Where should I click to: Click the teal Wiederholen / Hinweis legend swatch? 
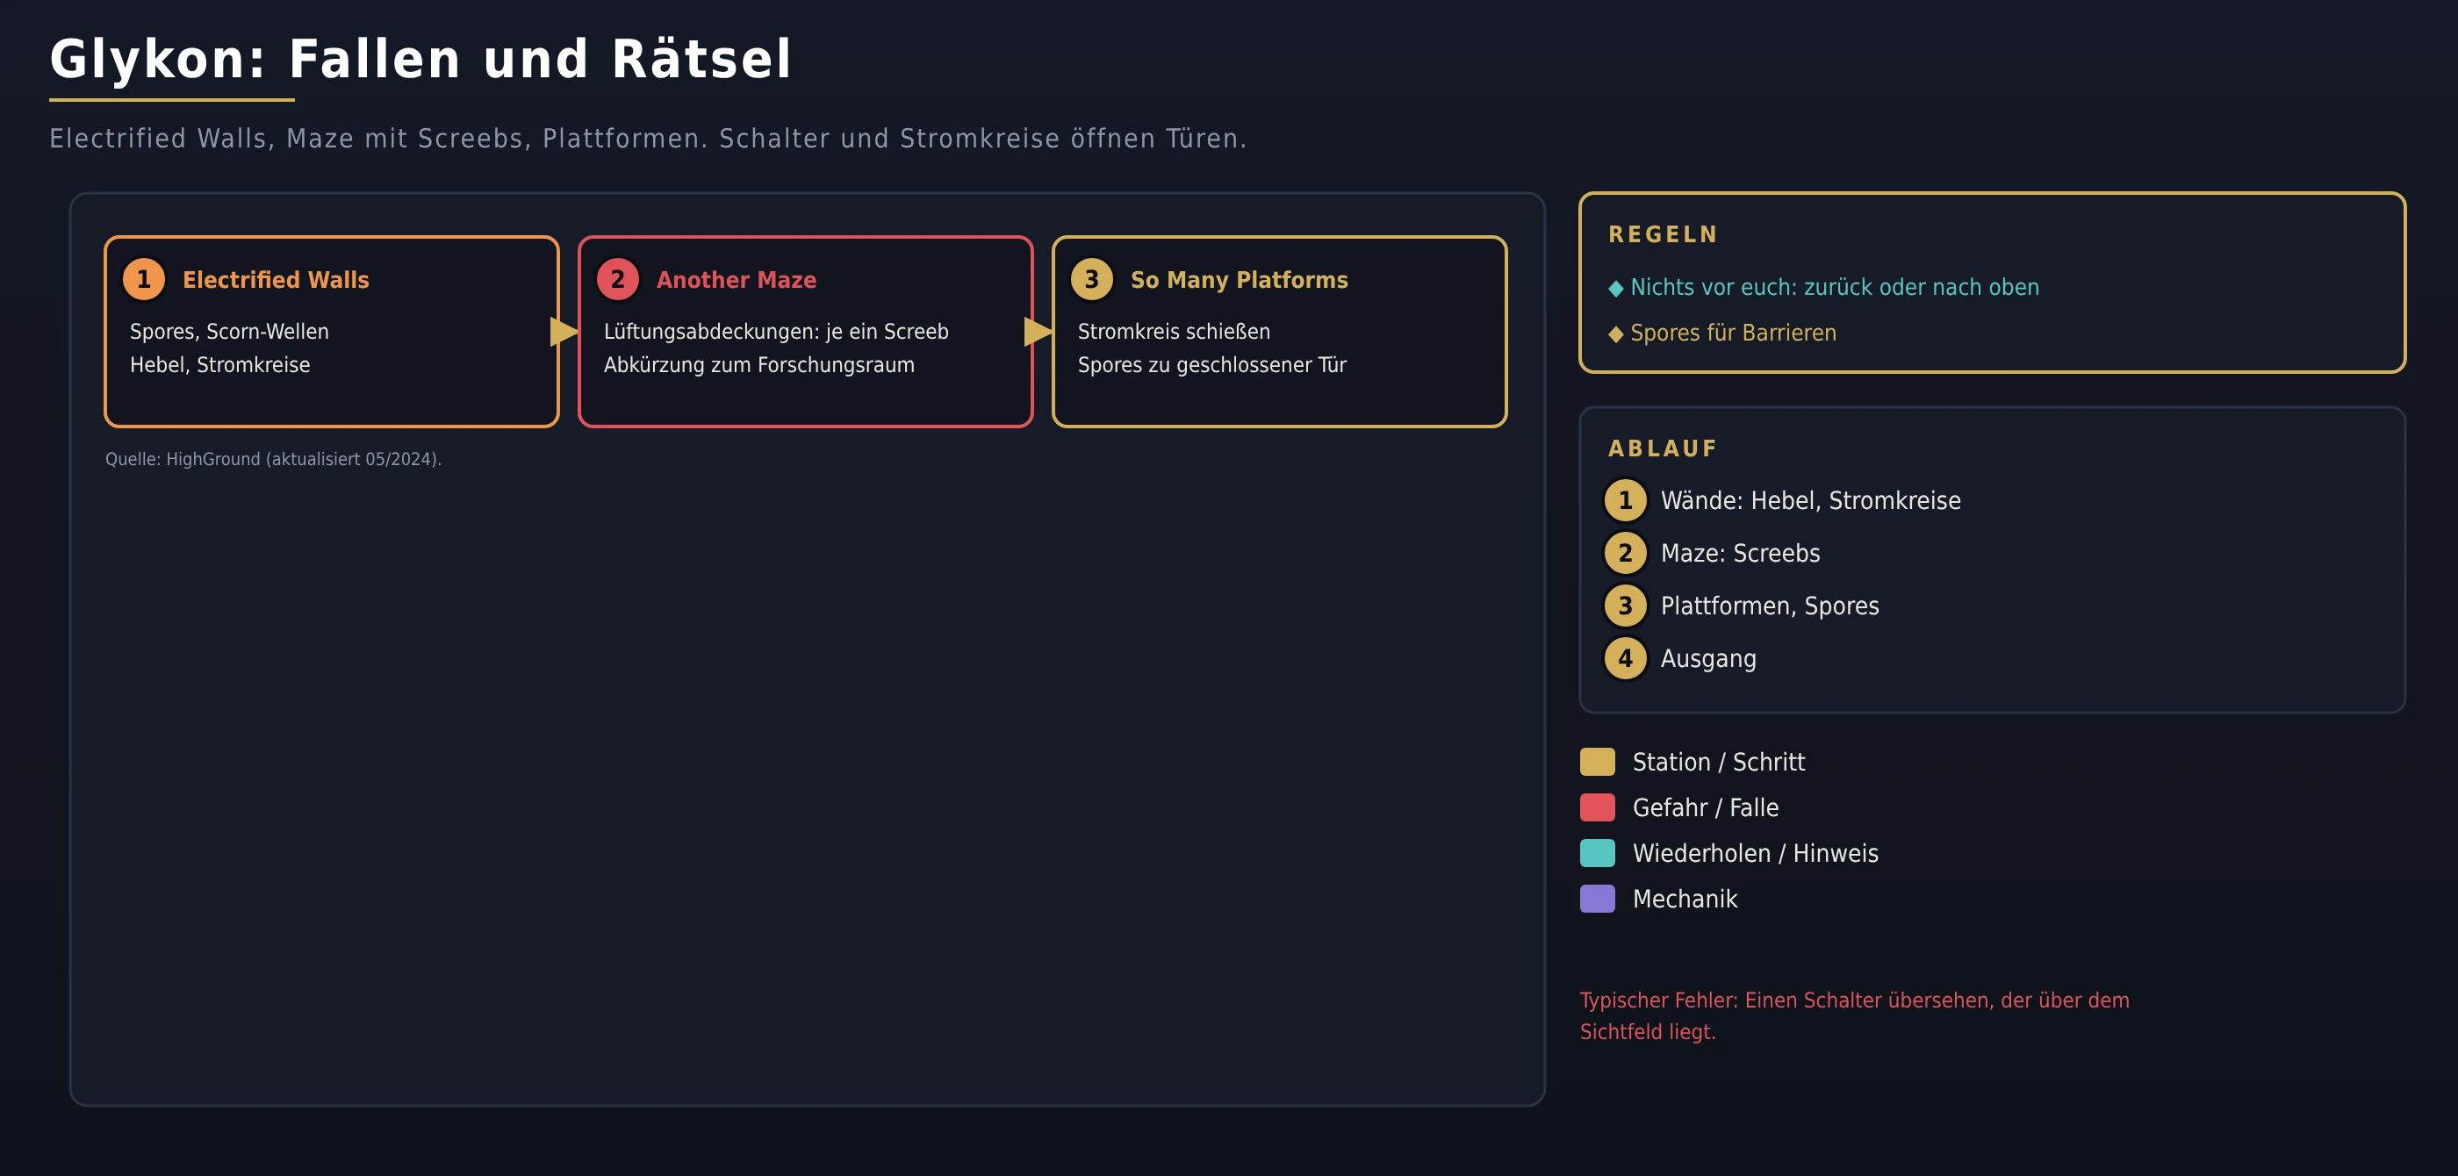click(1598, 854)
